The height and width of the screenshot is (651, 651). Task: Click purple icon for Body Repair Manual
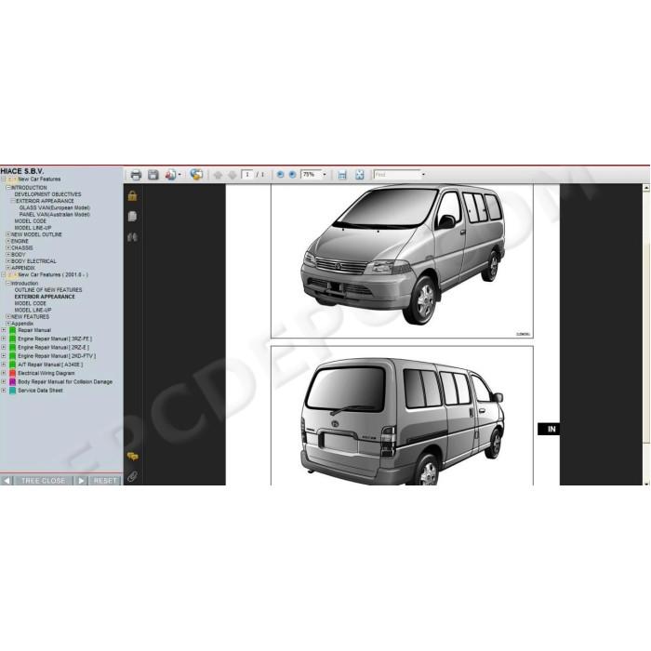click(x=12, y=382)
